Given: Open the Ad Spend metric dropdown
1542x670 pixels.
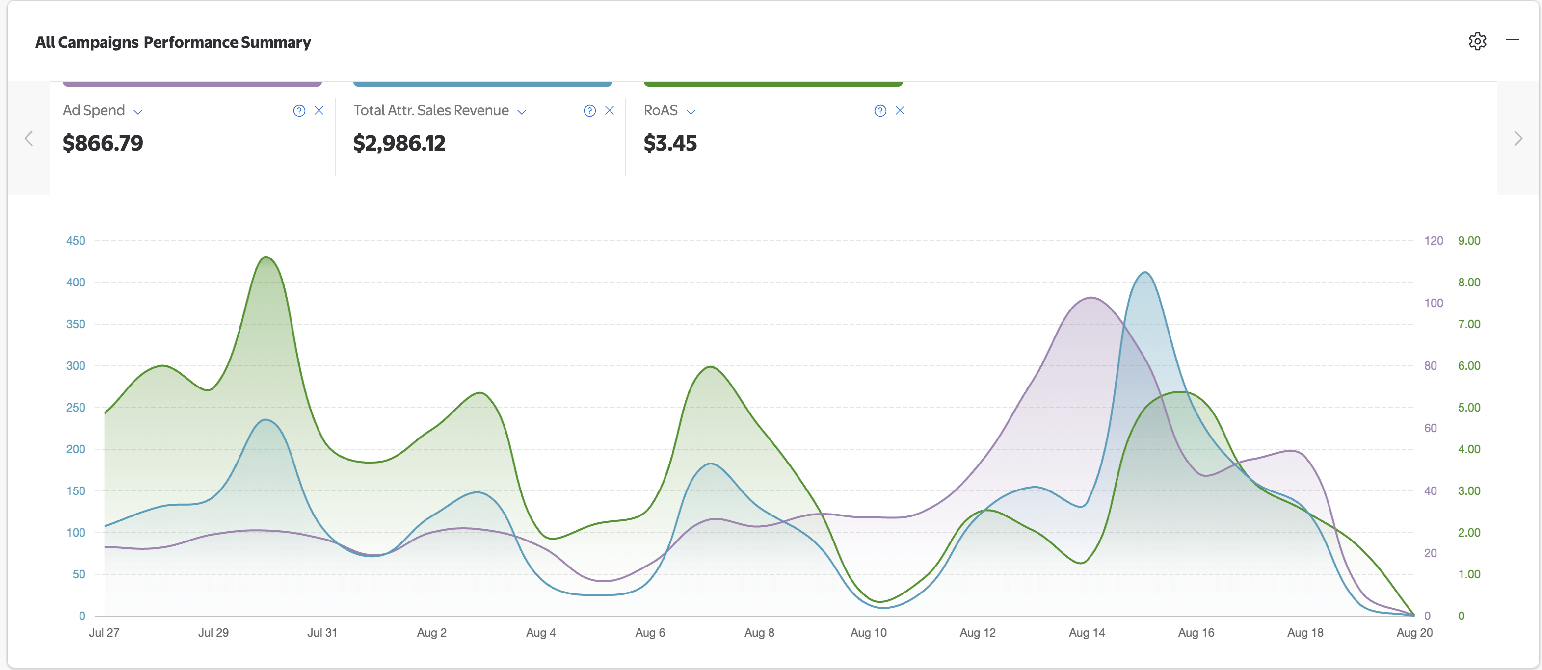Looking at the screenshot, I should (138, 112).
